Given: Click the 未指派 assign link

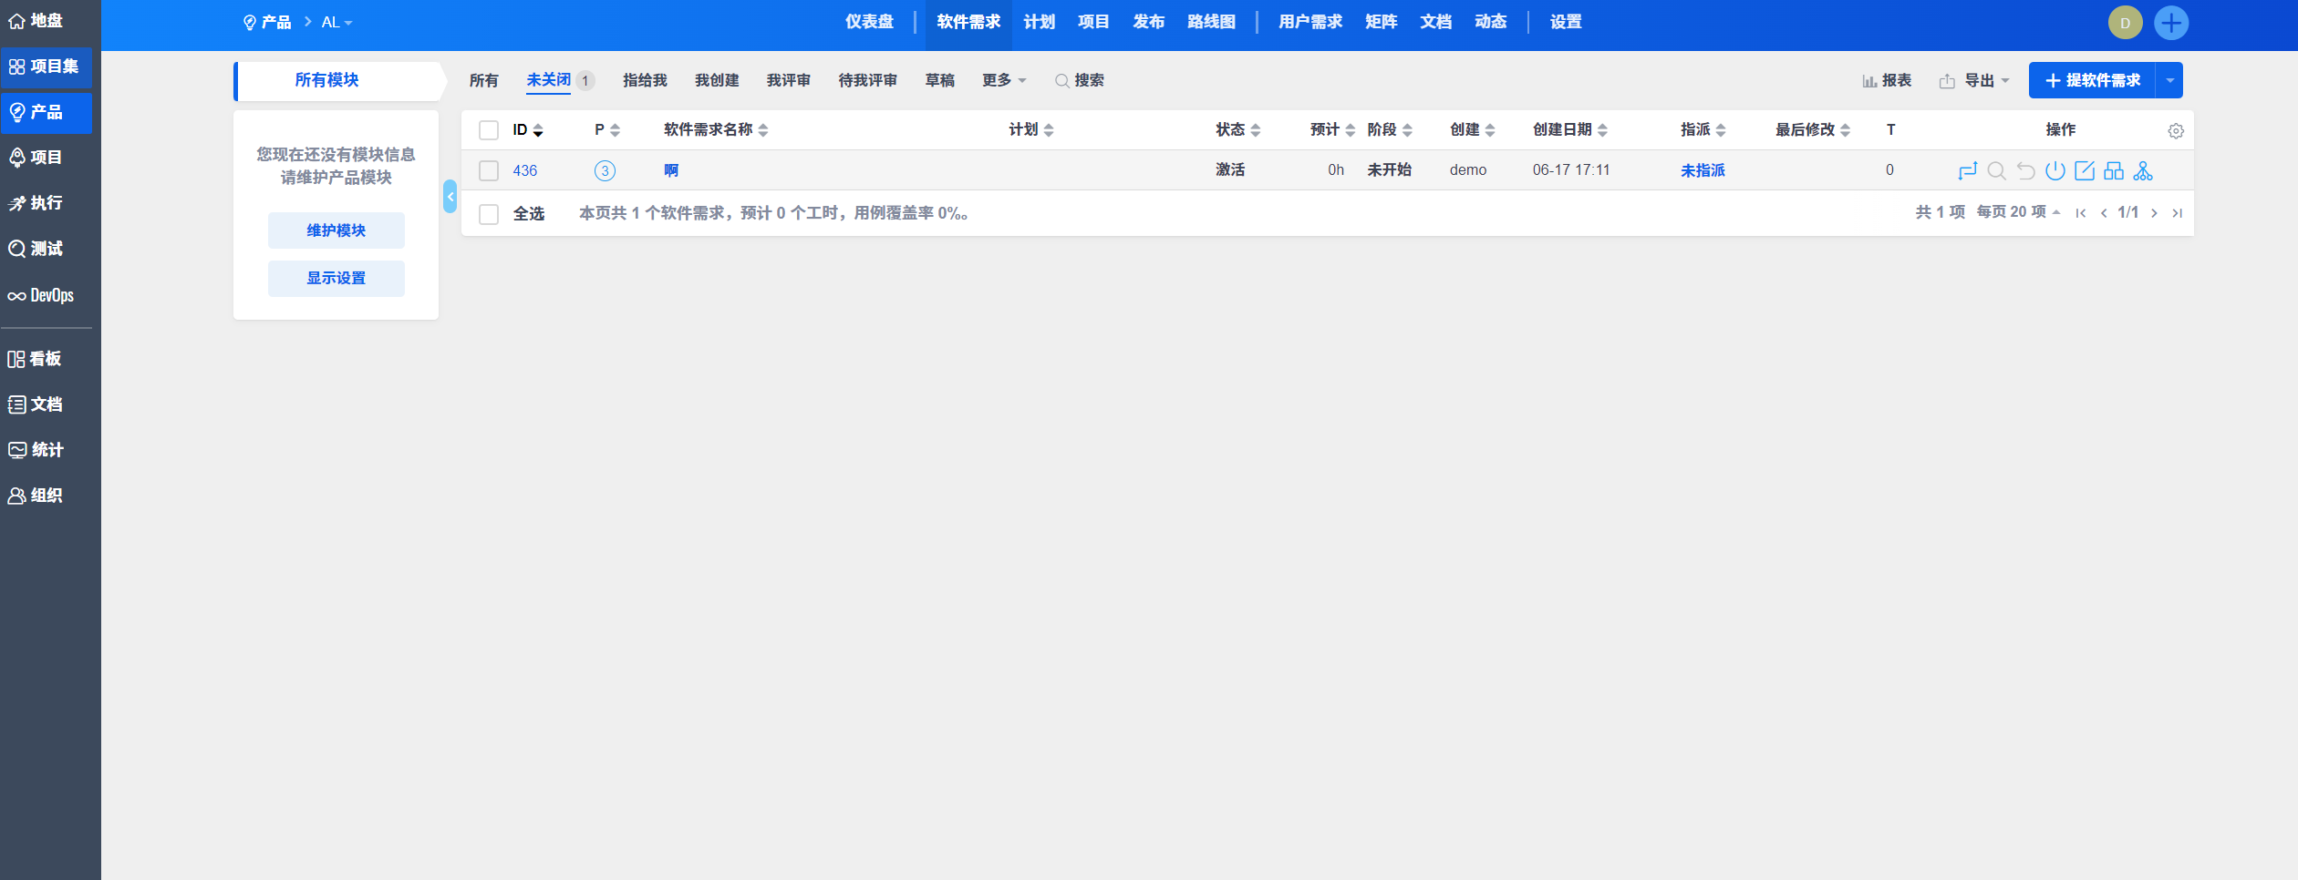Looking at the screenshot, I should (1703, 170).
